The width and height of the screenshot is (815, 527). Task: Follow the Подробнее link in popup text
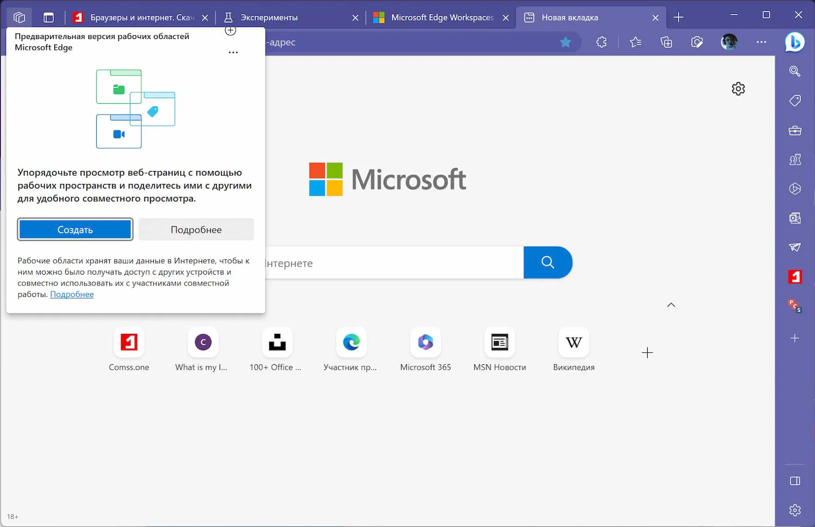point(72,294)
